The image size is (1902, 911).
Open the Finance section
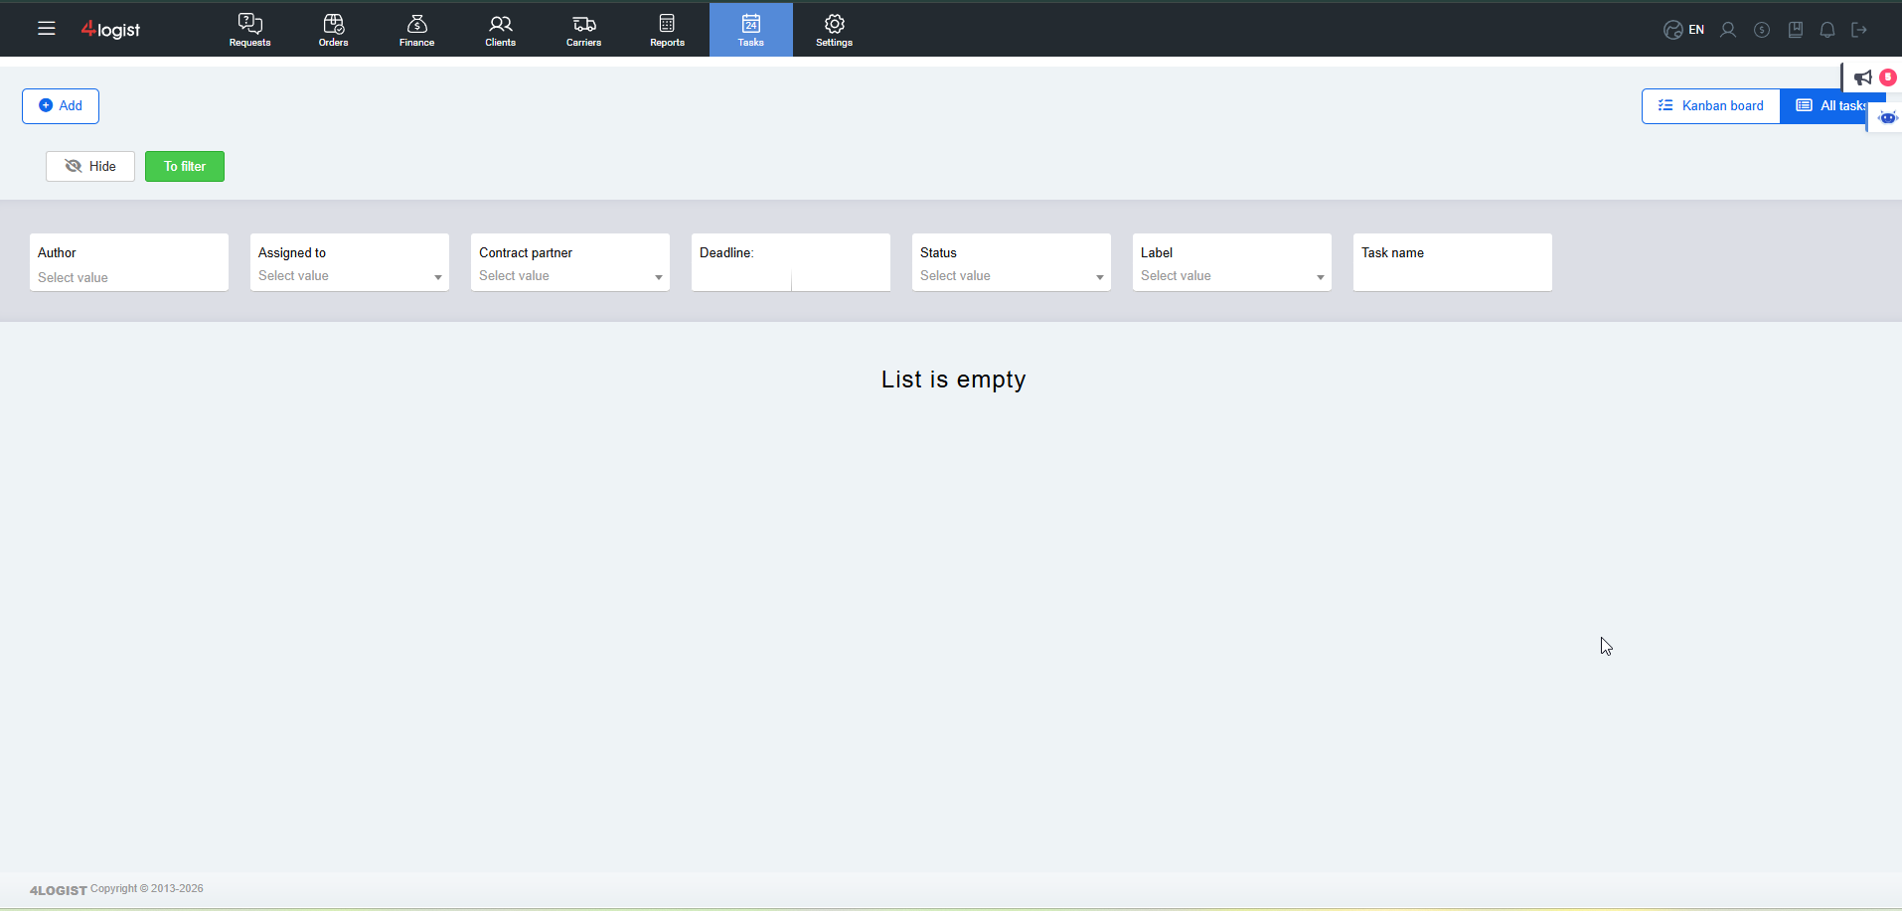tap(417, 30)
